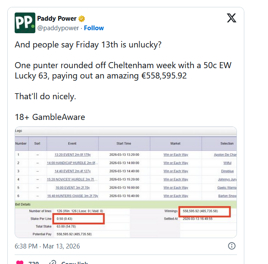Open the @paddypower handle link

pos(58,28)
